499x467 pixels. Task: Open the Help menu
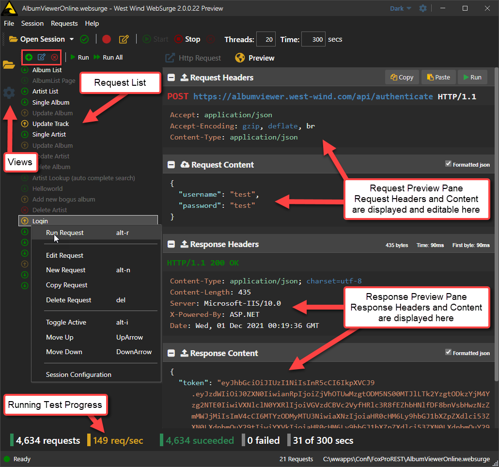92,24
